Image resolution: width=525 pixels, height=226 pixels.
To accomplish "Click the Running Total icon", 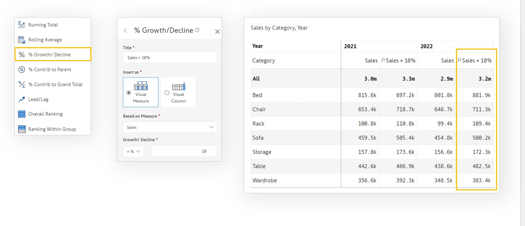I will tap(22, 25).
